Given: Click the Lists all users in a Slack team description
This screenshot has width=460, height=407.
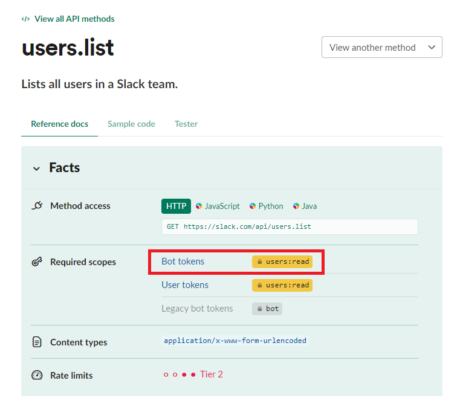Looking at the screenshot, I should 100,84.
